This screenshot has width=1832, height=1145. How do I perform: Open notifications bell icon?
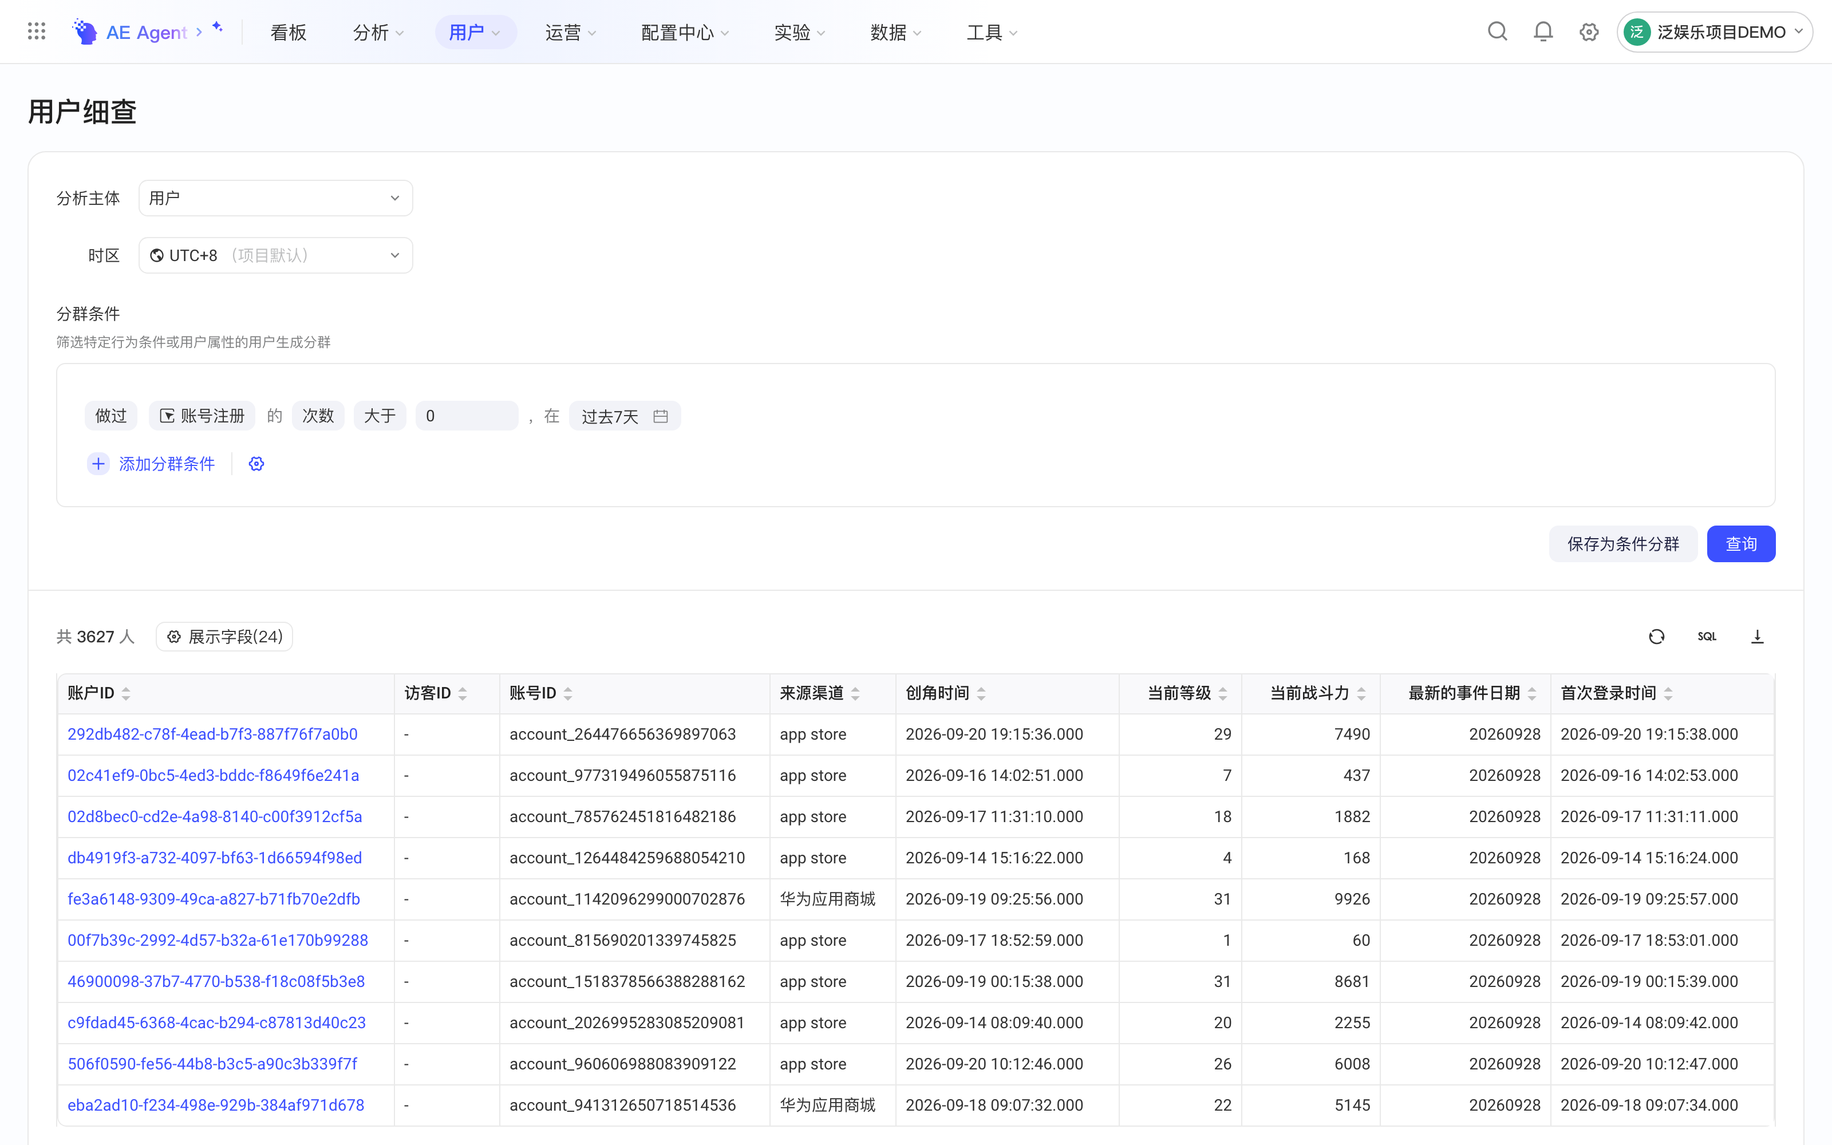point(1543,32)
